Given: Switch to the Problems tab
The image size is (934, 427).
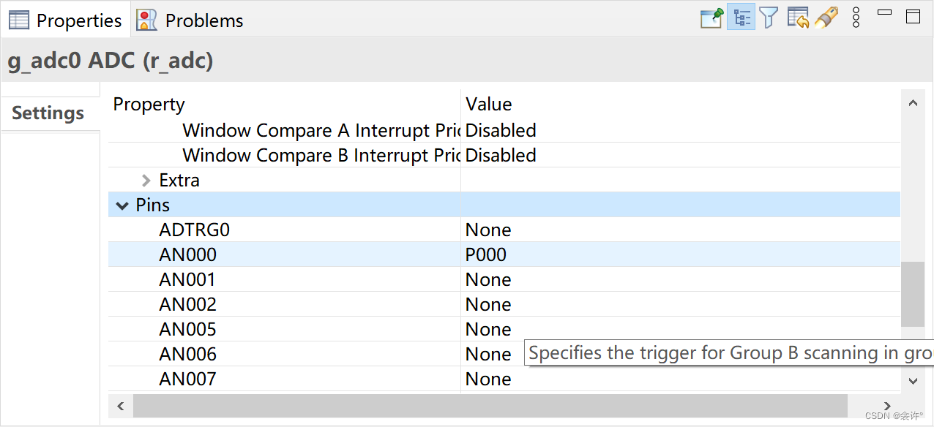Looking at the screenshot, I should (x=203, y=20).
